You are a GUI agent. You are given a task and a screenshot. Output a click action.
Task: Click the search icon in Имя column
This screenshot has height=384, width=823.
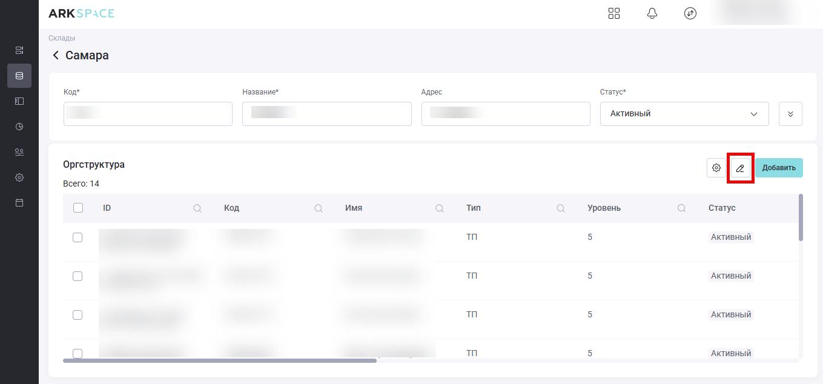(440, 208)
